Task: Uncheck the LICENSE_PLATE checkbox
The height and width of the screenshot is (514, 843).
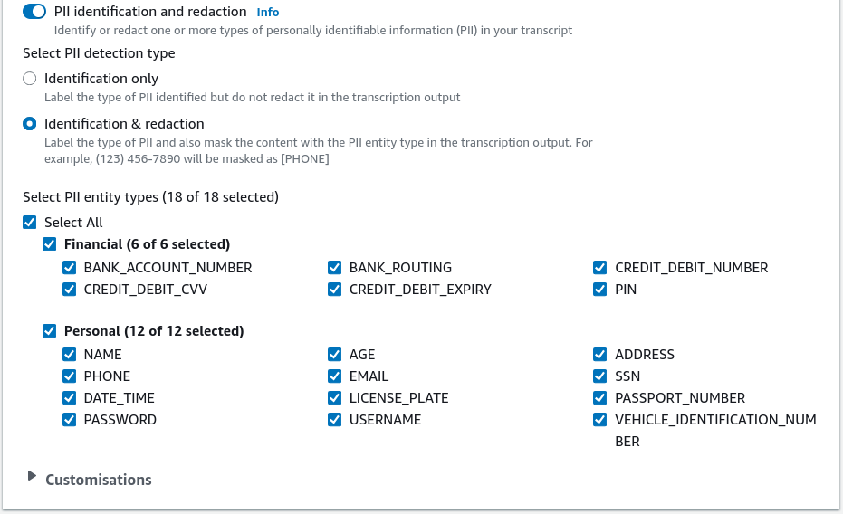Action: tap(334, 398)
